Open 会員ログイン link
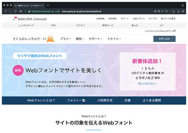188x133 pixels. [139, 19]
